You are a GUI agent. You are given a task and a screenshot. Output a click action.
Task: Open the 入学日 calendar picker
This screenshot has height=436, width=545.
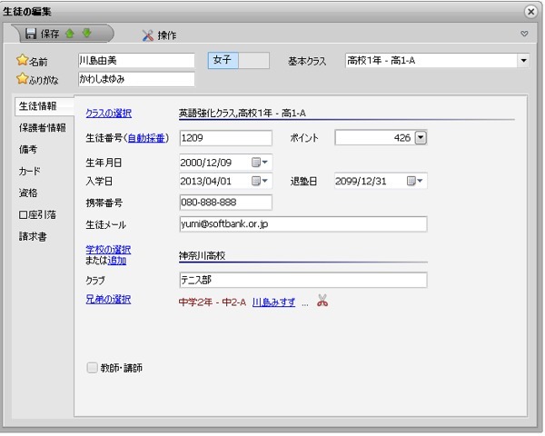point(261,181)
